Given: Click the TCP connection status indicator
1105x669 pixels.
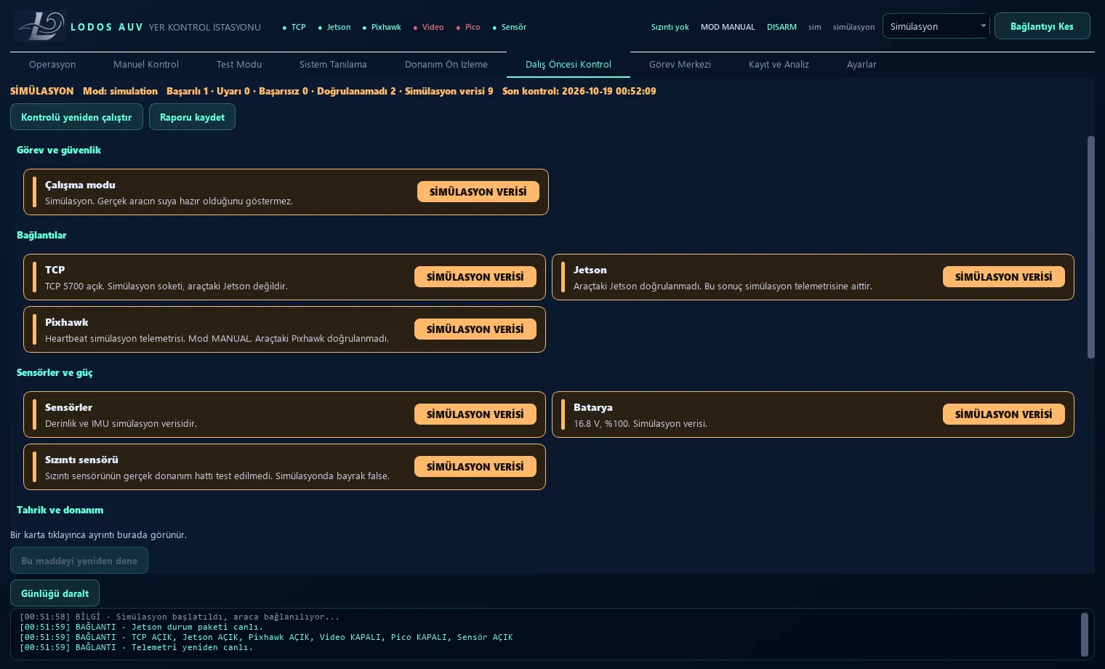Looking at the screenshot, I should pos(294,27).
